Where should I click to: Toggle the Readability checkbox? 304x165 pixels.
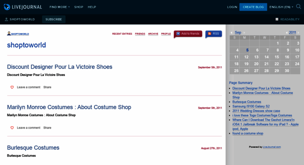point(277,19)
